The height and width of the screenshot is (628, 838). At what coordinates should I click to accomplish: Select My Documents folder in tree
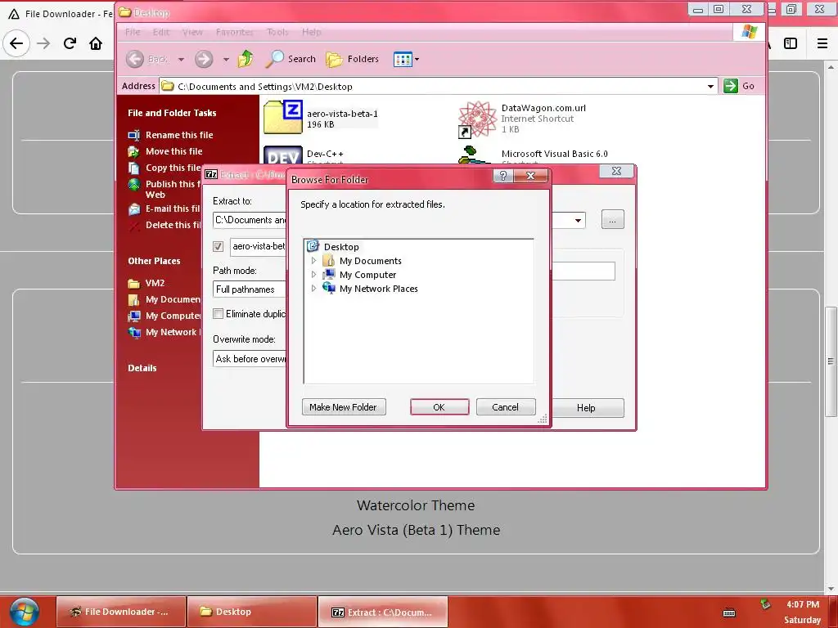click(371, 261)
